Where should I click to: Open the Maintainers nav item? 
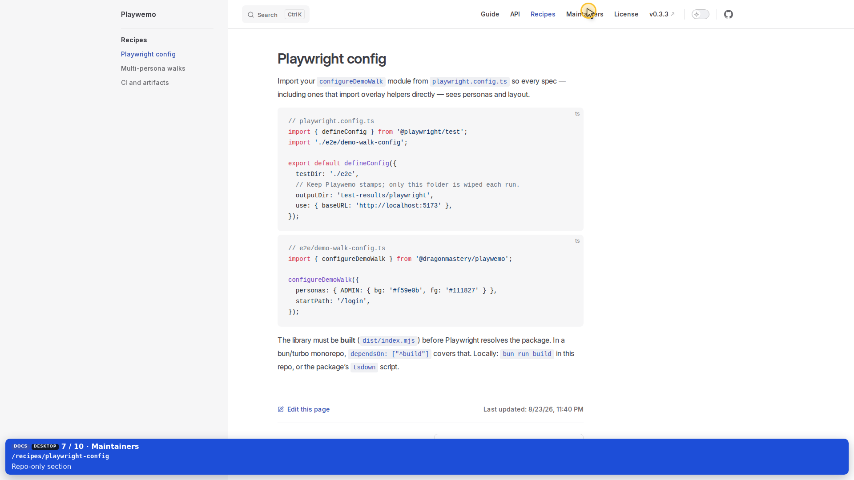tap(584, 14)
